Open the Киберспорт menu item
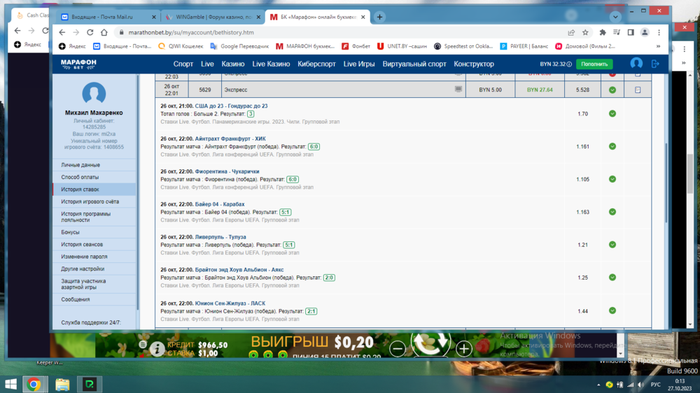The height and width of the screenshot is (393, 700). [x=317, y=64]
